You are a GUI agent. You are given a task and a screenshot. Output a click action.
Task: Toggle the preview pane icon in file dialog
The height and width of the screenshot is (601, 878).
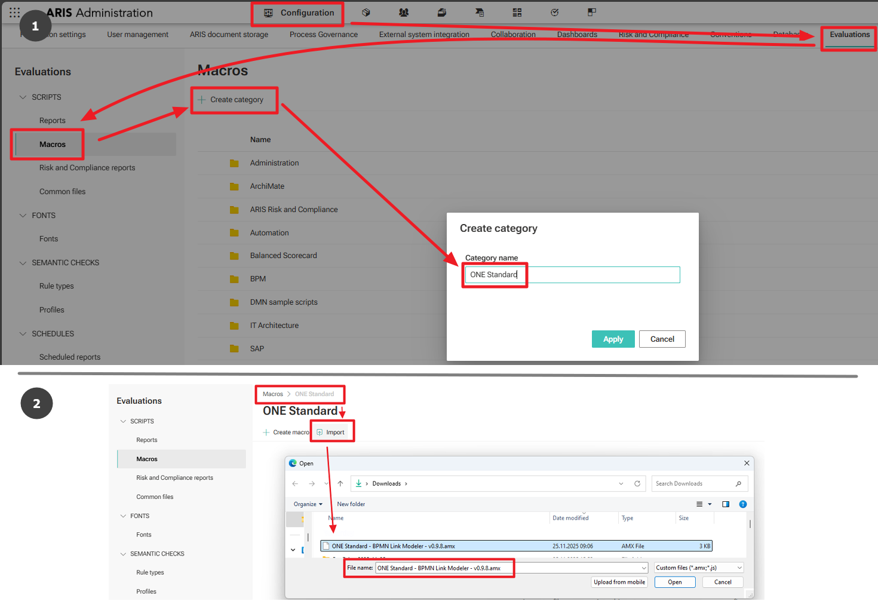[726, 504]
